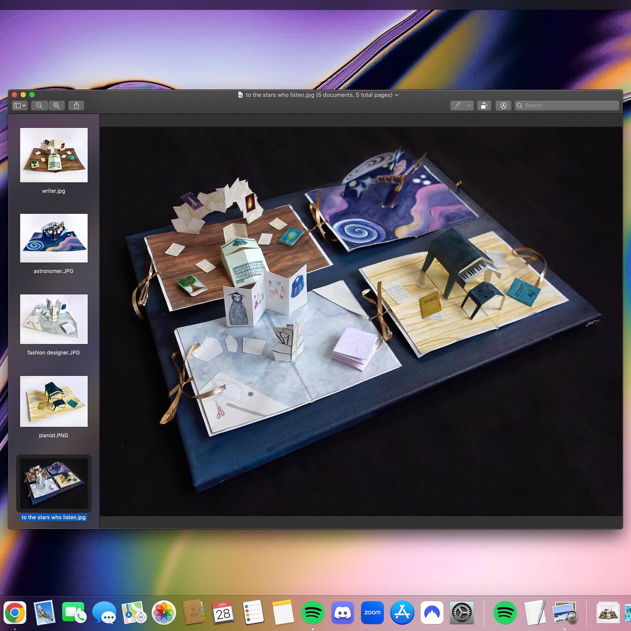This screenshot has width=631, height=631.
Task: Show the Markup toolbar
Action: point(503,106)
